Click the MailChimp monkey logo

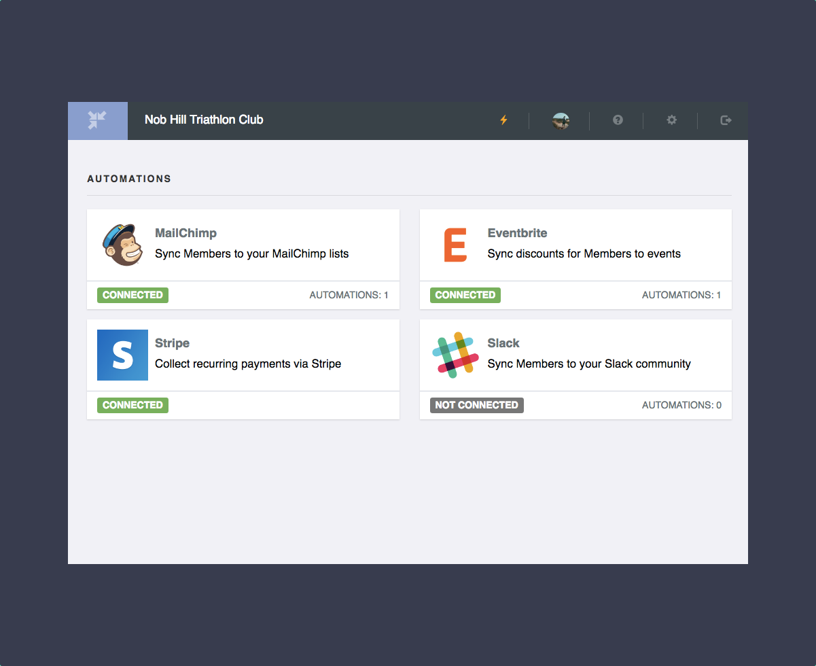pyautogui.click(x=123, y=245)
